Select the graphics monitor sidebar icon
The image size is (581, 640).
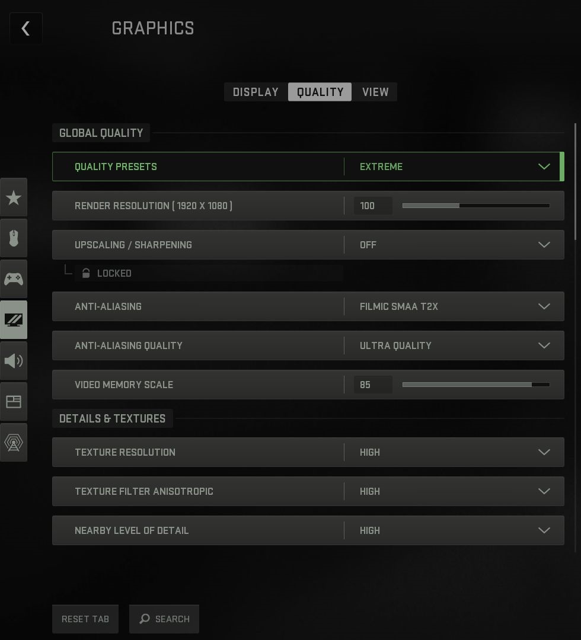coord(14,320)
